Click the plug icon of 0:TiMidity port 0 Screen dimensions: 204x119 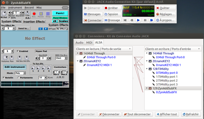[154, 73]
